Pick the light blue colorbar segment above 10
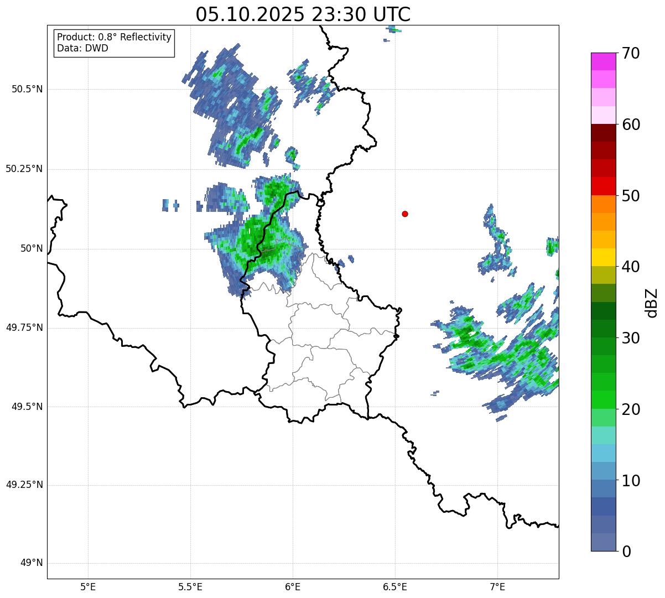 tap(604, 454)
